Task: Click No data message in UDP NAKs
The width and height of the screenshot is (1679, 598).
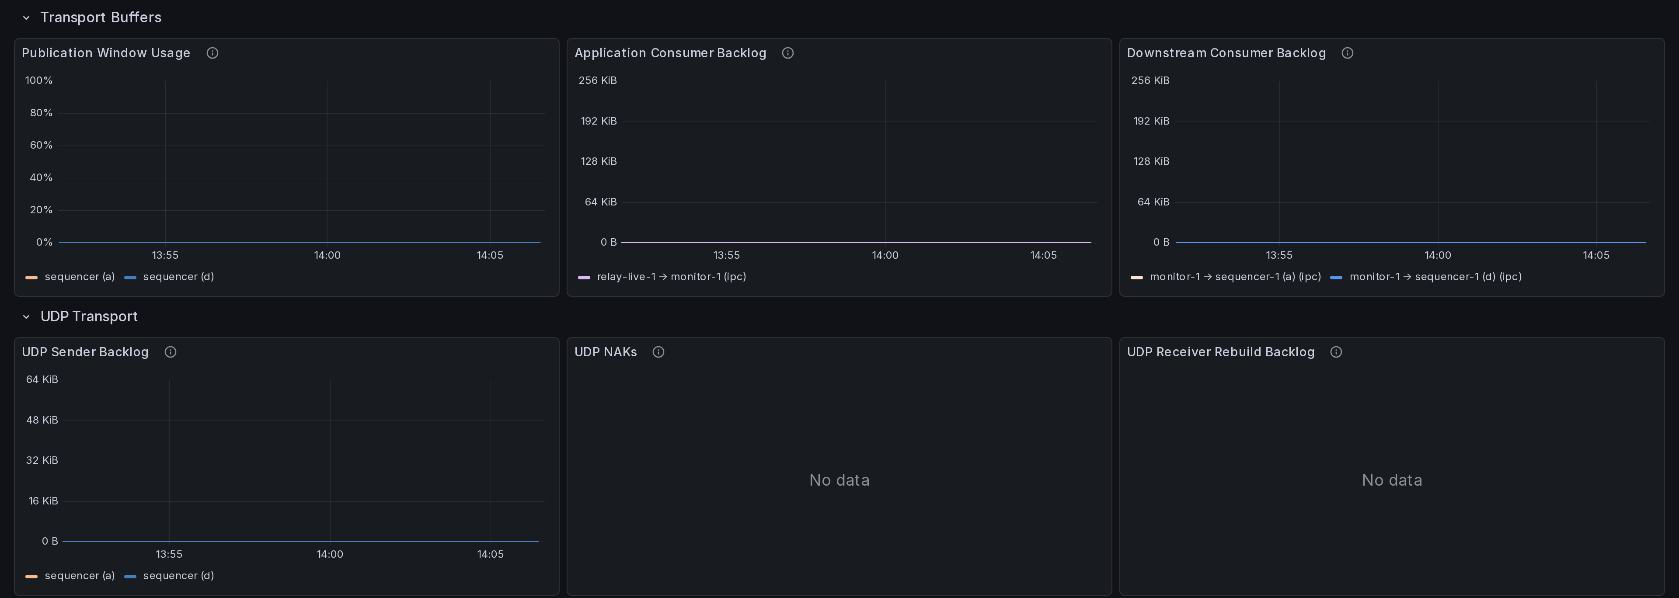Action: point(839,480)
